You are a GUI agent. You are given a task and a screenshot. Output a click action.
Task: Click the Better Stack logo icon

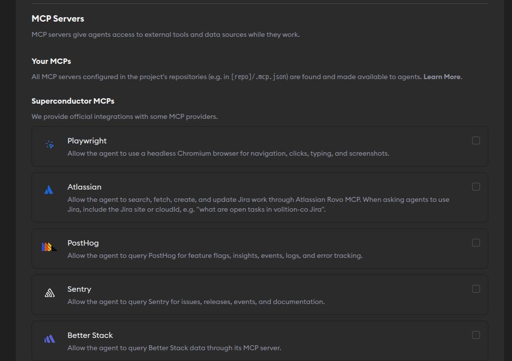(50, 339)
